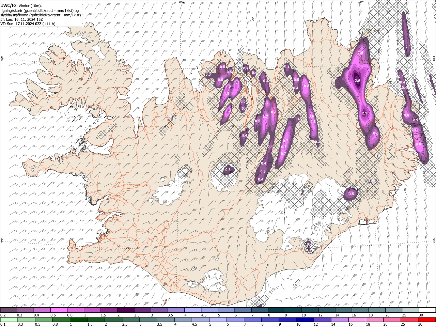Image resolution: width=436 pixels, height=327 pixels.
Task: Click the 'IT: Lau. 16. 11. 2024 15Z' line
Action: pyautogui.click(x=22, y=19)
